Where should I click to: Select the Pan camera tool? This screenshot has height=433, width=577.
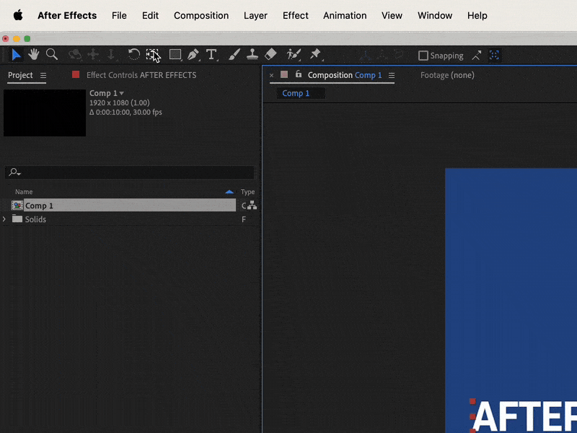[93, 55]
